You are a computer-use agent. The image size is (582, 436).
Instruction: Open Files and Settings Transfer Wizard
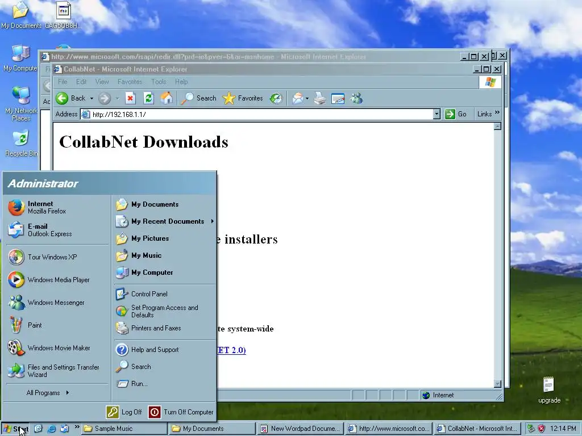(x=57, y=371)
